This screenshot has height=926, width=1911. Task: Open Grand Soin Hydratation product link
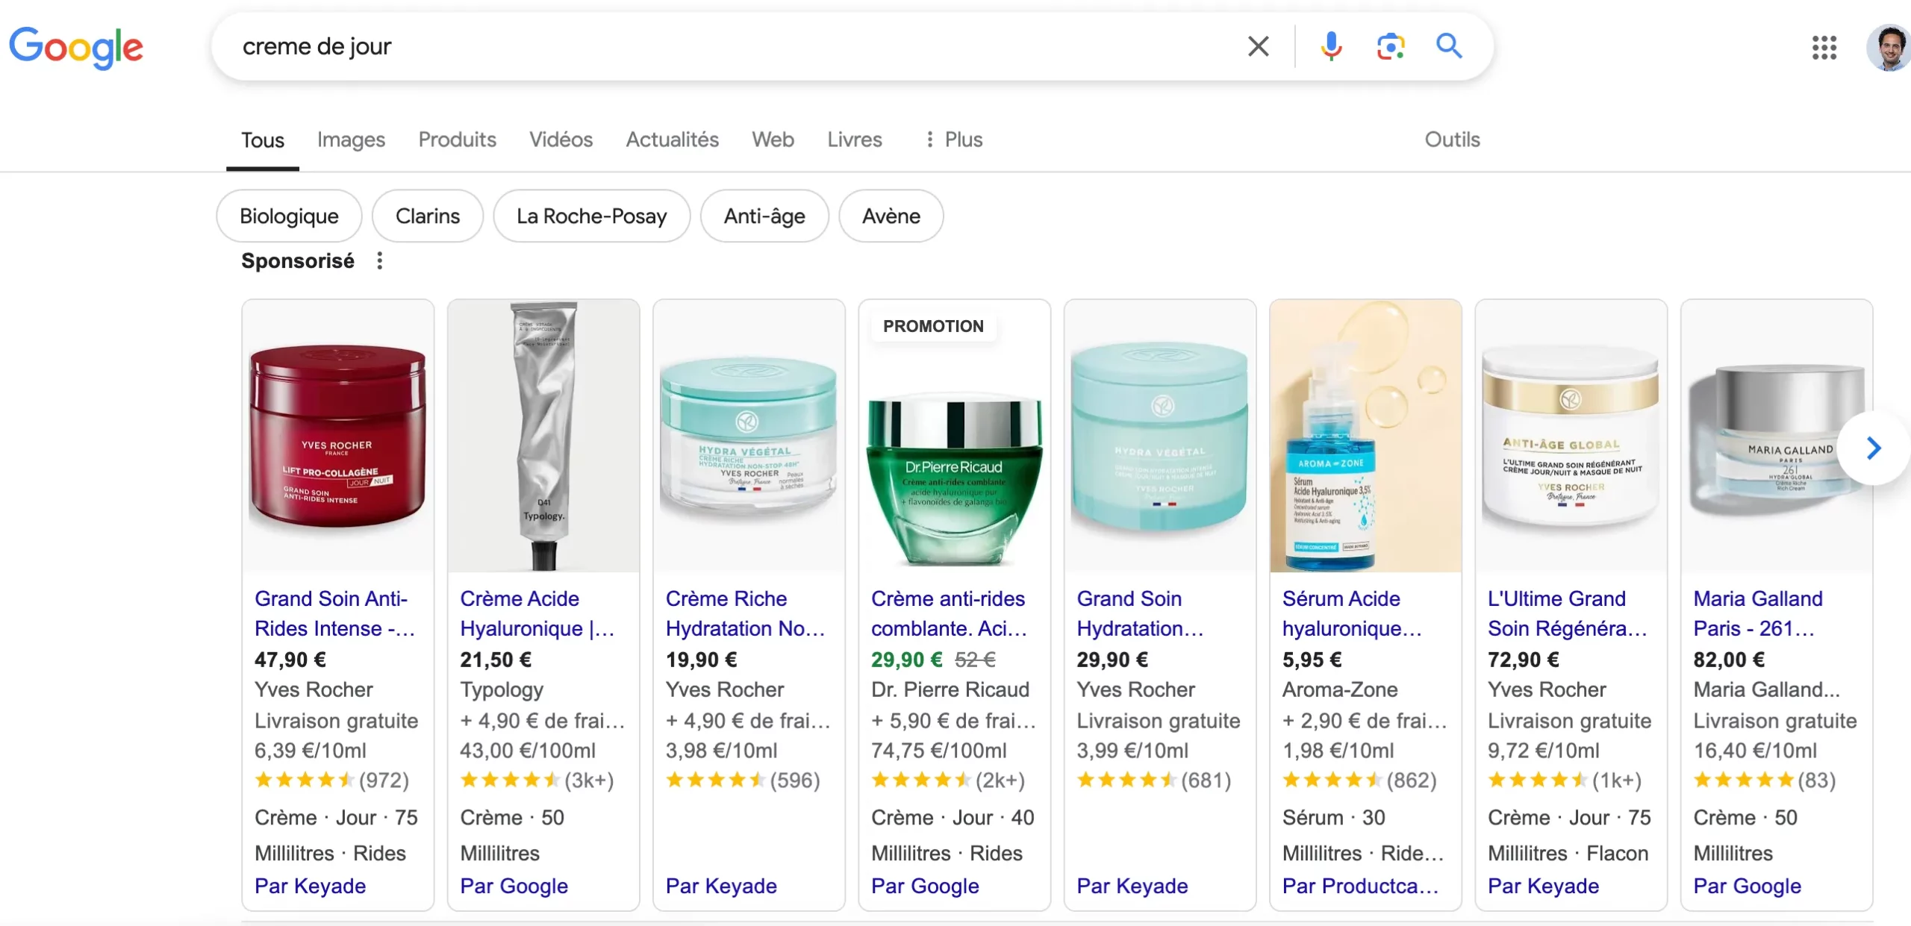[x=1140, y=613]
